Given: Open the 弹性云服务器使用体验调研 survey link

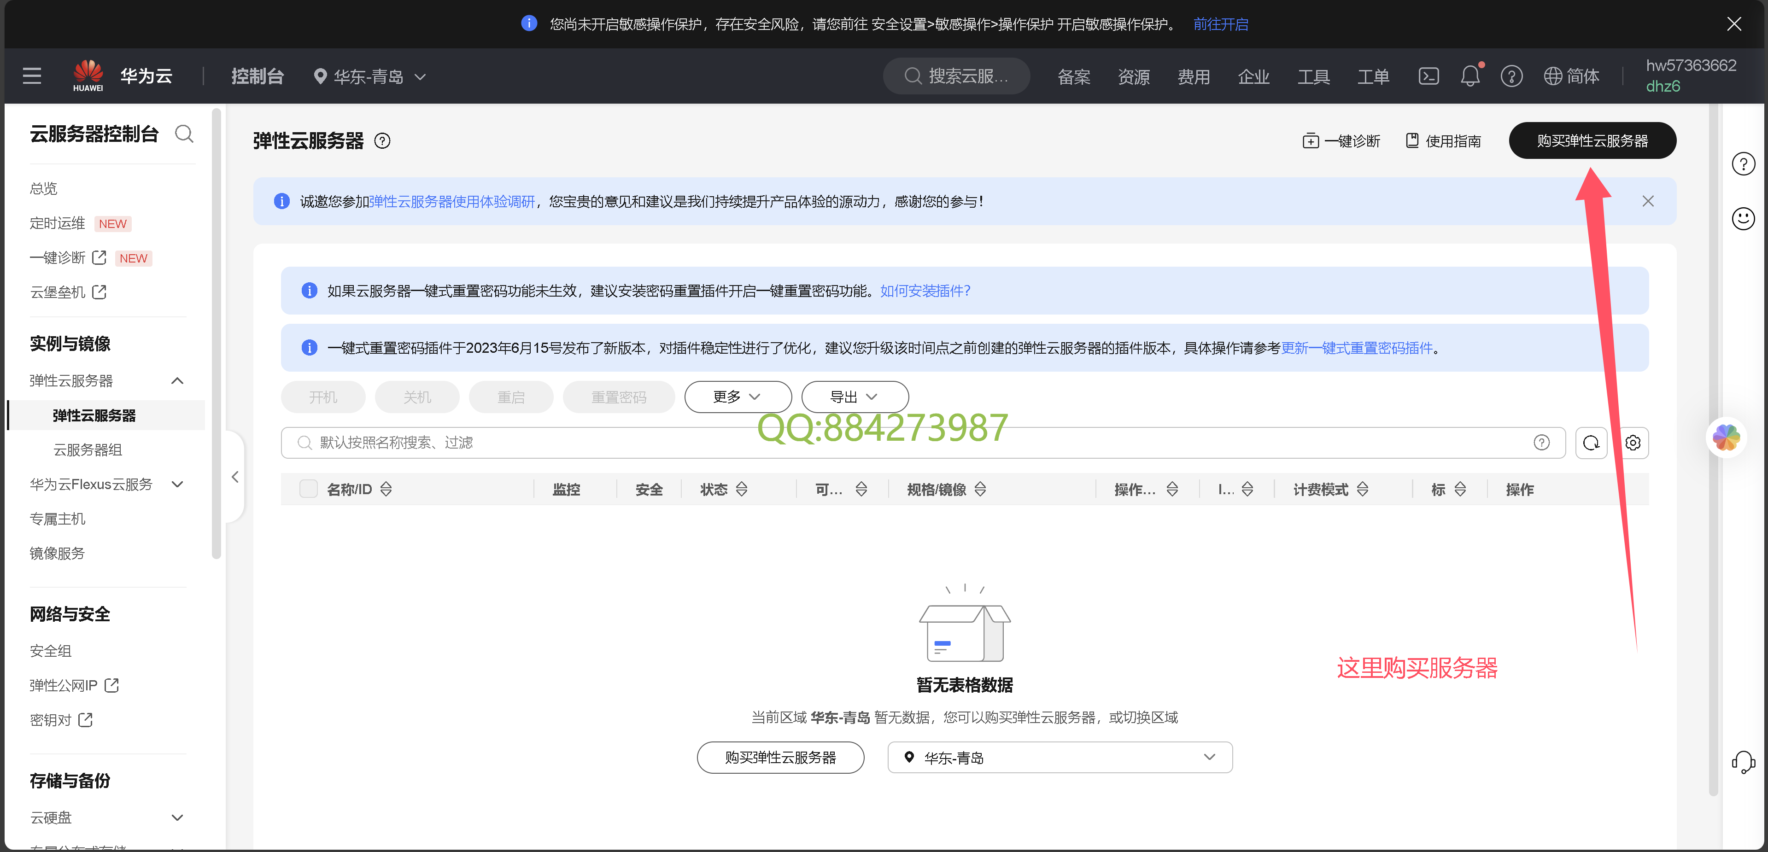Looking at the screenshot, I should point(452,201).
